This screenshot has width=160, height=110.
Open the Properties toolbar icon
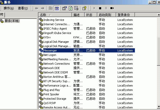pyautogui.click(x=65, y=8)
